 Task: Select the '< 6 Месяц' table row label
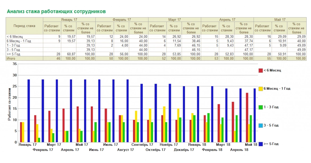[15, 36]
